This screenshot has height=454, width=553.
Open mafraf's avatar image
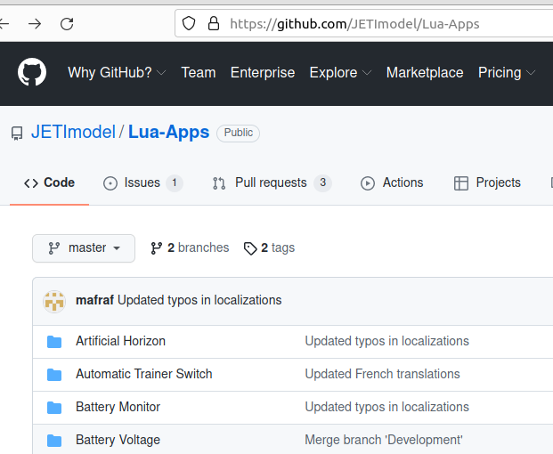click(x=54, y=302)
